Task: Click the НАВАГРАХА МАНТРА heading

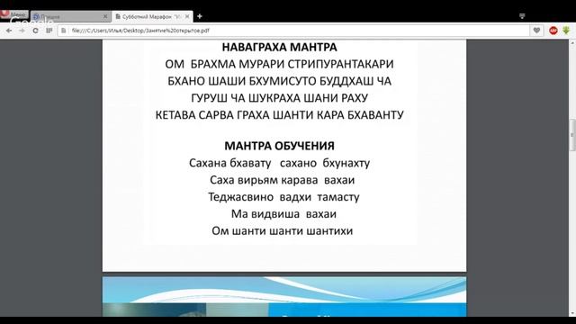Action: 280,47
